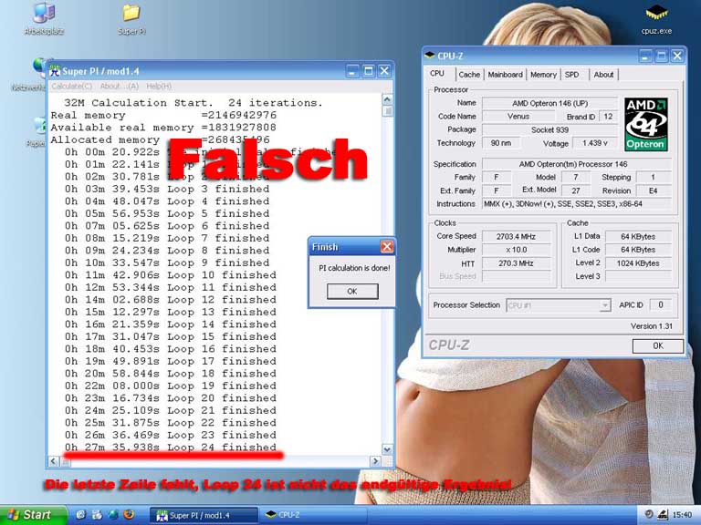The width and height of the screenshot is (701, 525).
Task: Click the first quick launch icon beside Start
Action: tap(81, 515)
